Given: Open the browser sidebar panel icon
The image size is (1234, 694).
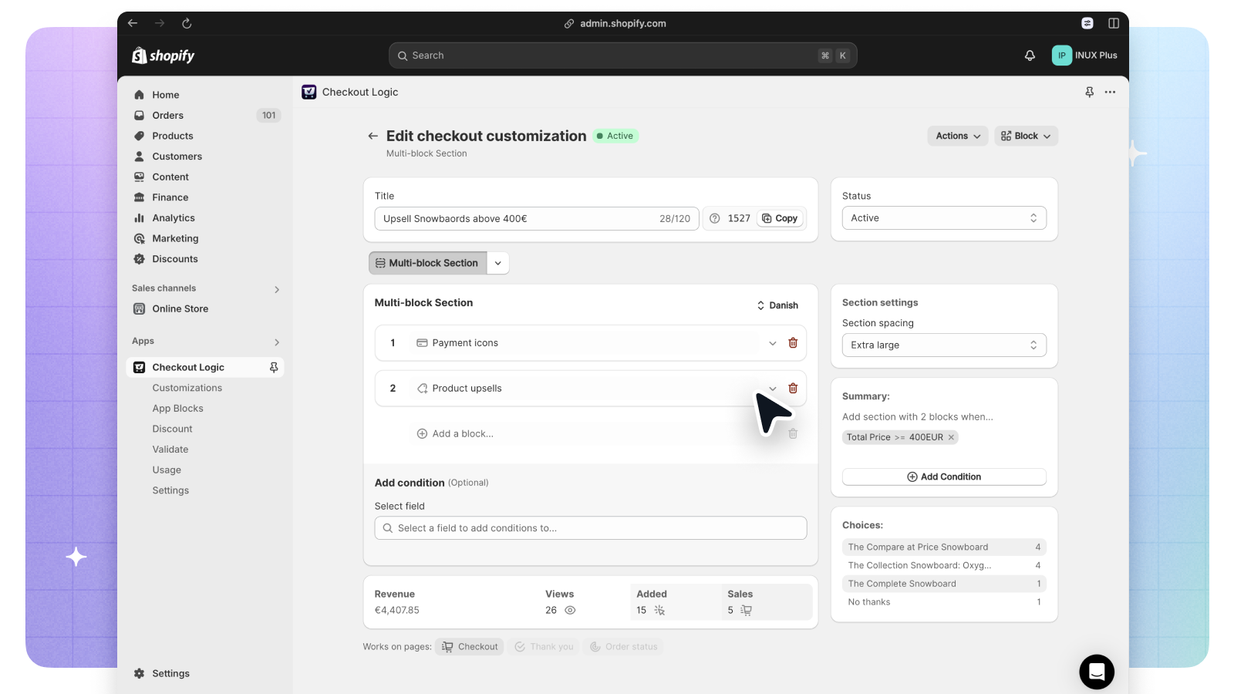Looking at the screenshot, I should click(1114, 23).
